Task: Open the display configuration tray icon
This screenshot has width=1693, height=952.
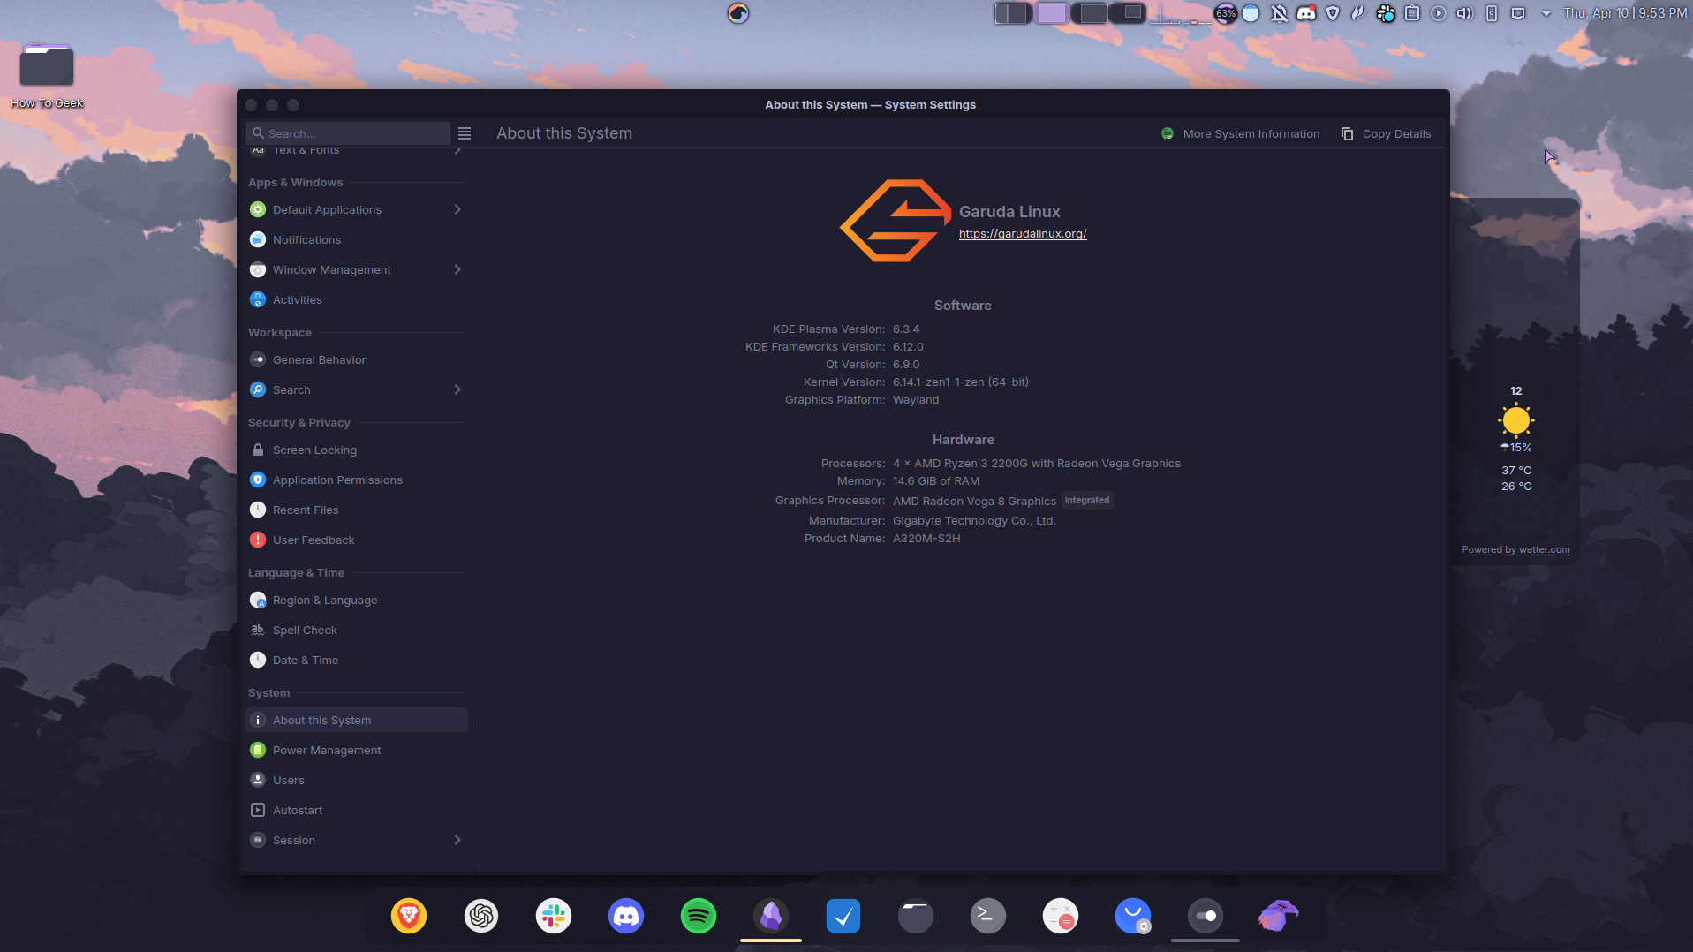Action: tap(1518, 13)
